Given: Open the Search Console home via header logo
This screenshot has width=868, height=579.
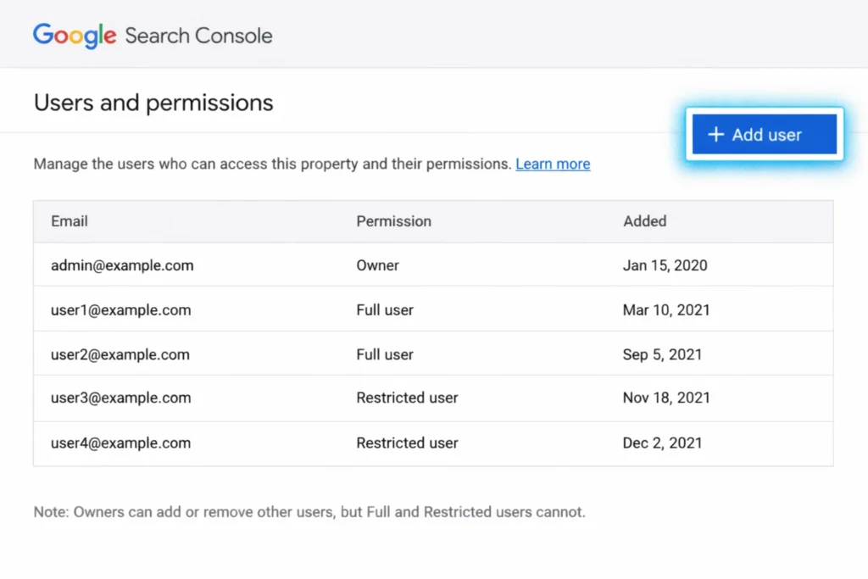Looking at the screenshot, I should [153, 35].
